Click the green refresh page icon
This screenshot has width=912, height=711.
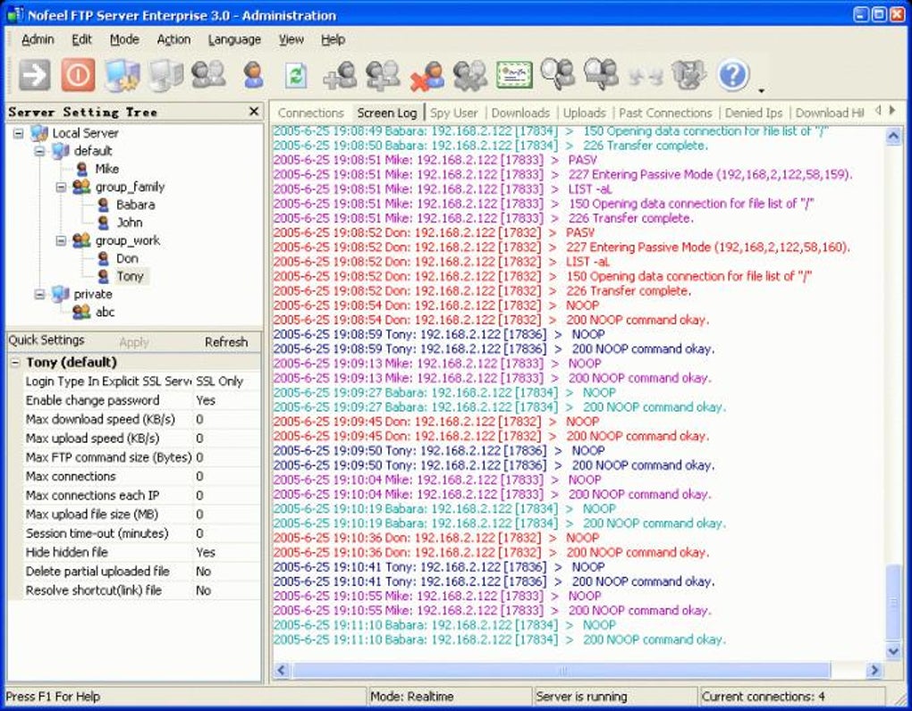[296, 76]
